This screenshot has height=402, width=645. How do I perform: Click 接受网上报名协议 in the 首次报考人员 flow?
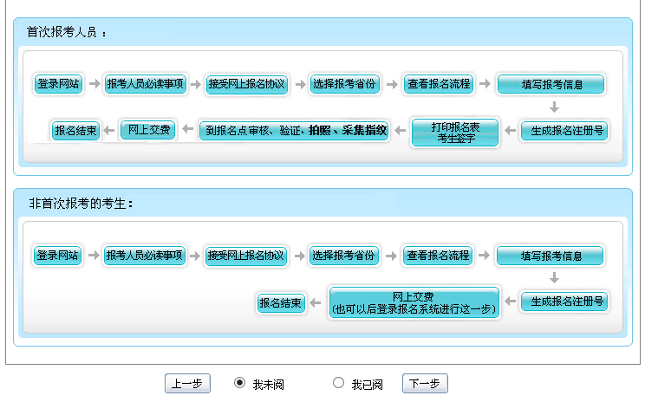(x=247, y=84)
